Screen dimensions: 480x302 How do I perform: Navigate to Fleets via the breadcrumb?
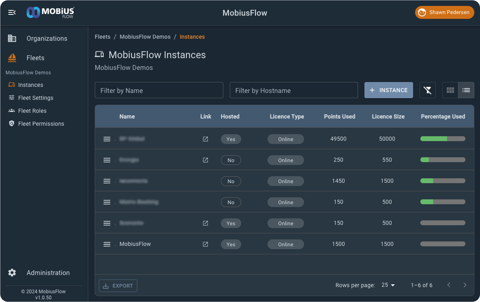pos(102,37)
